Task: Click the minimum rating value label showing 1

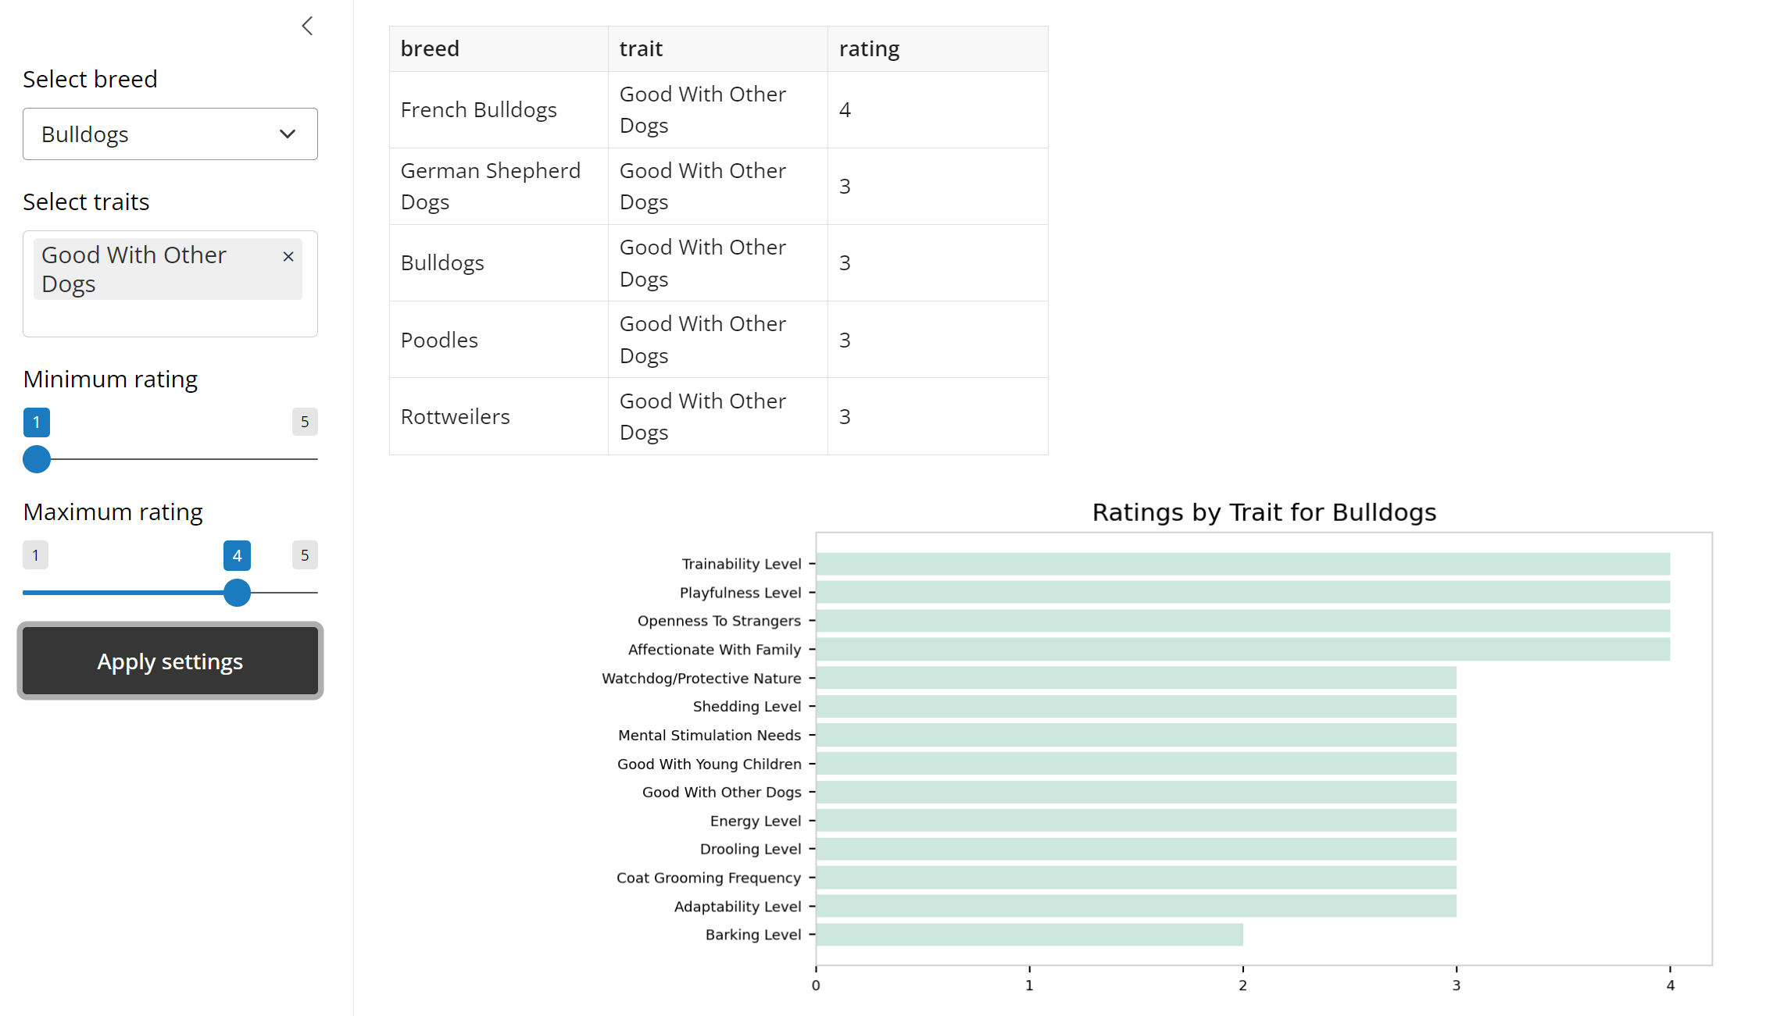Action: (36, 422)
